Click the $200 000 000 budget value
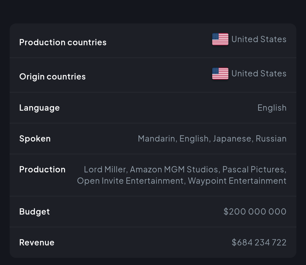306x265 pixels. click(255, 211)
